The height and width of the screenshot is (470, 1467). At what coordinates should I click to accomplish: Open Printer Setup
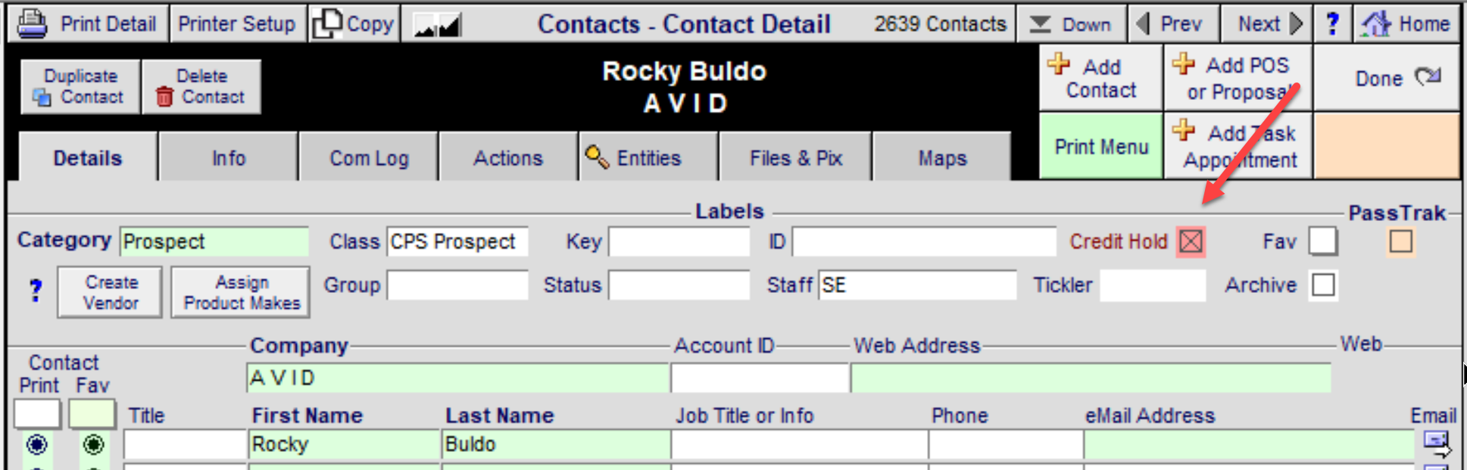237,23
